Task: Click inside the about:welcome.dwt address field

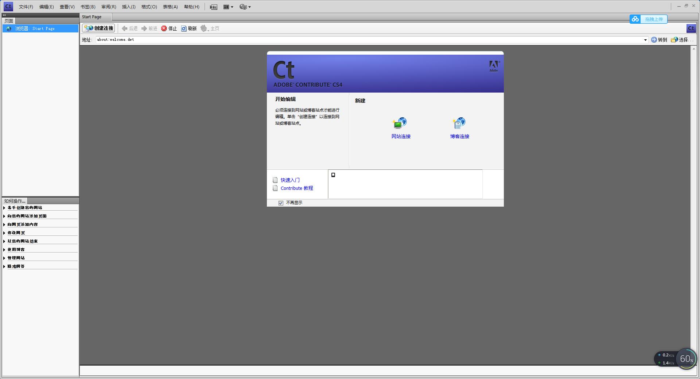Action: [x=255, y=40]
